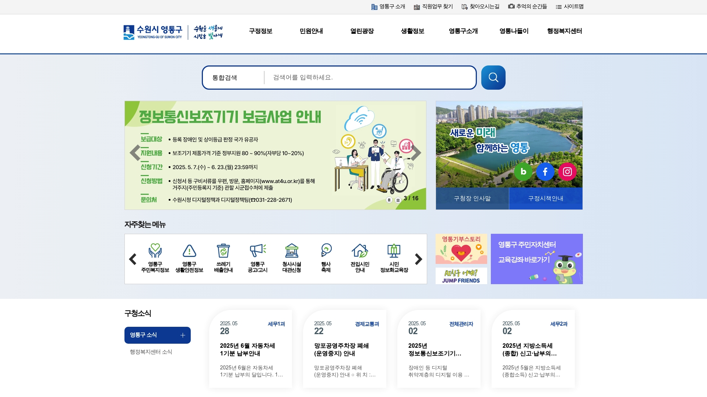Screen dimensions: 707x397
Task: Open the 민원안내 menu
Action: click(x=311, y=31)
